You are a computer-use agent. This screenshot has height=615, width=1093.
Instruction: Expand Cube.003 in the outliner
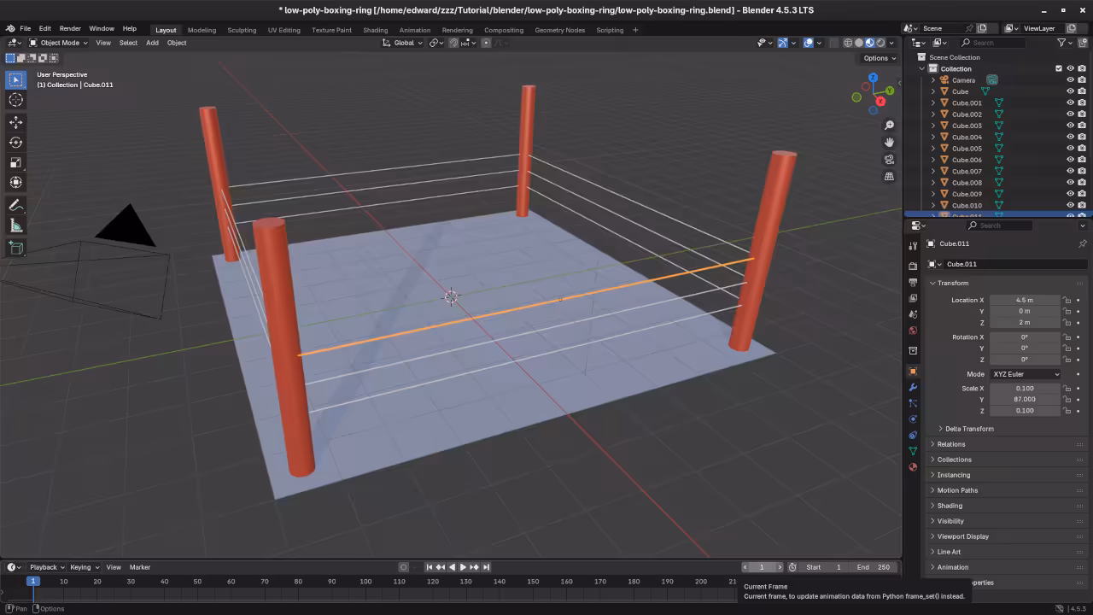(932, 126)
